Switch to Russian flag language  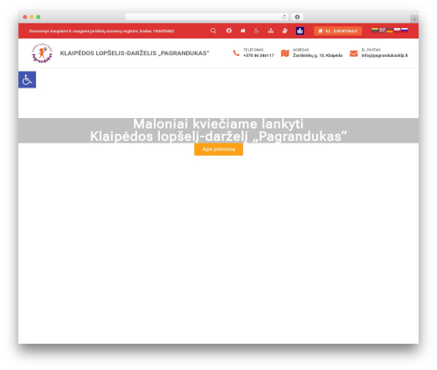click(x=405, y=30)
